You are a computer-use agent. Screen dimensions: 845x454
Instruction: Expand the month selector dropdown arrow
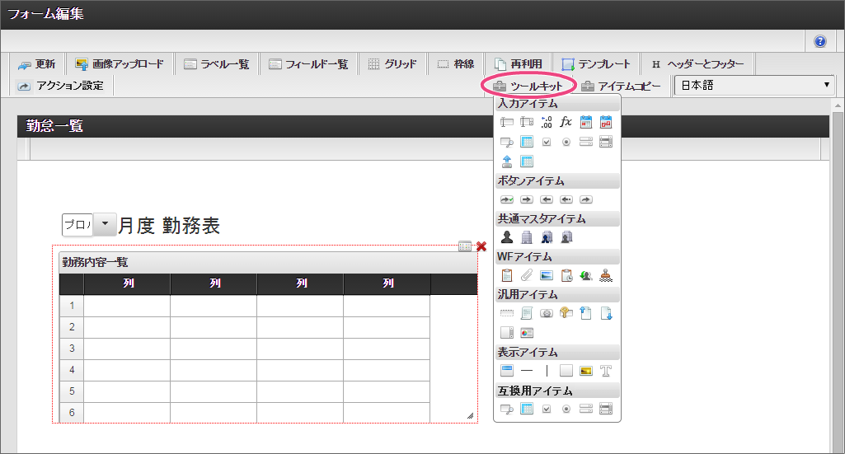tap(106, 225)
